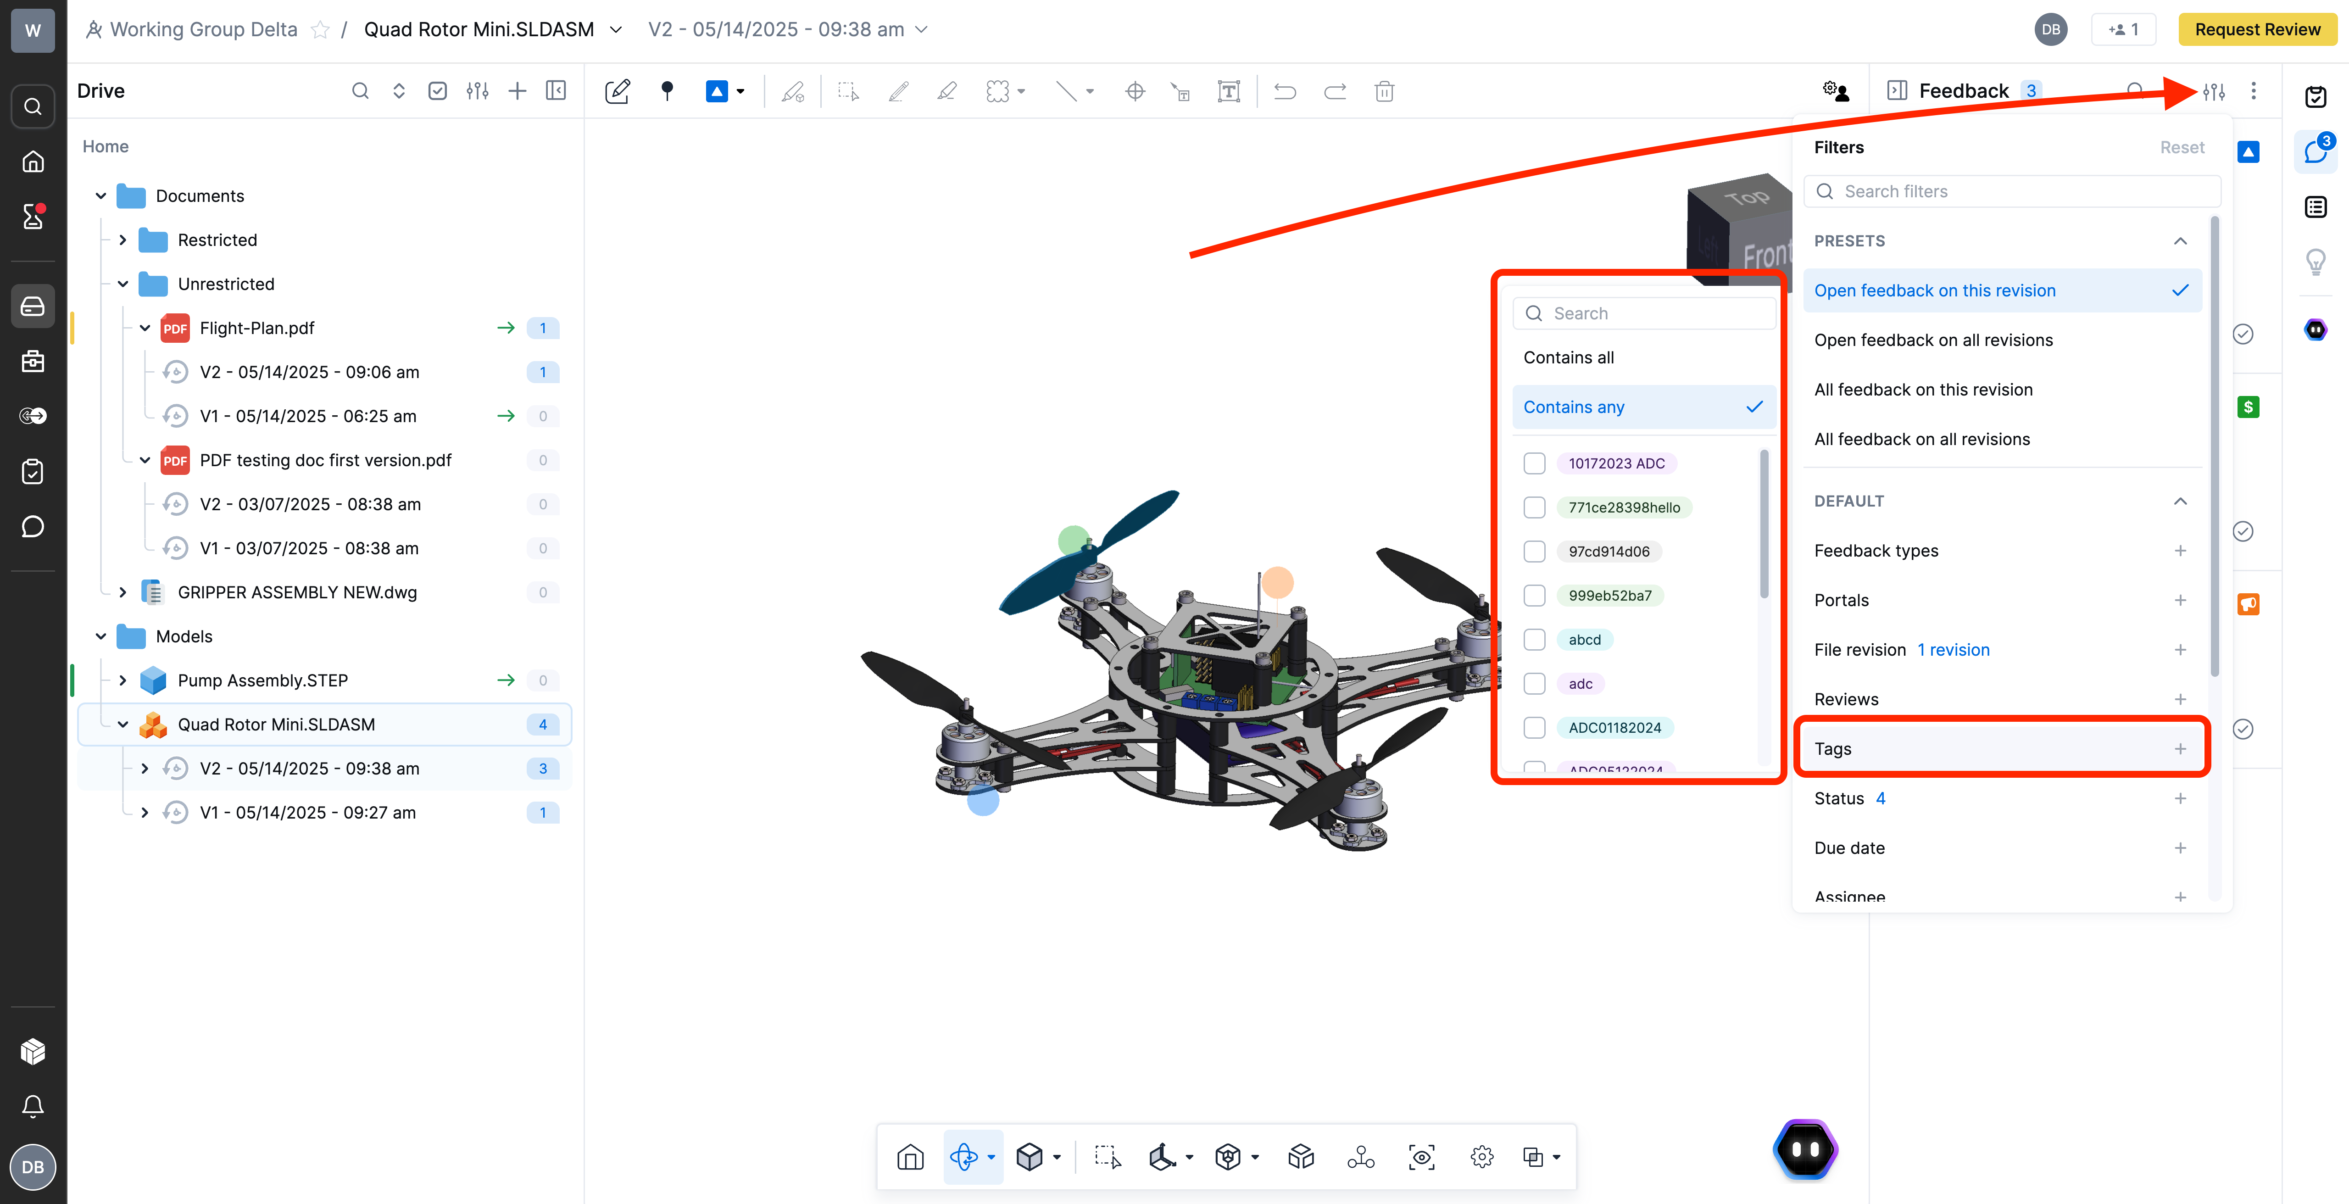Check the 97cd914d06 tag
The width and height of the screenshot is (2349, 1204).
click(x=1535, y=551)
